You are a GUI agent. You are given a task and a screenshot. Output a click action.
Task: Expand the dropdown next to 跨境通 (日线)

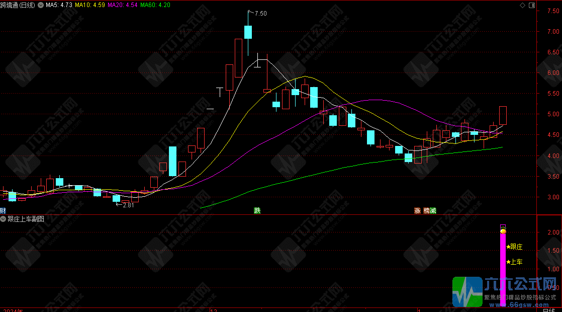coord(40,5)
